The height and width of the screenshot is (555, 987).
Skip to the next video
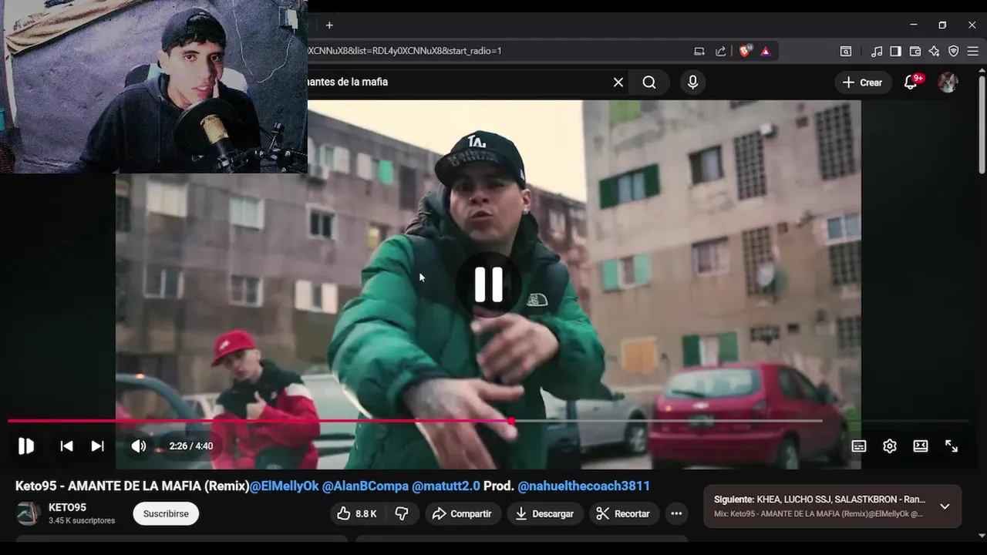pos(97,446)
